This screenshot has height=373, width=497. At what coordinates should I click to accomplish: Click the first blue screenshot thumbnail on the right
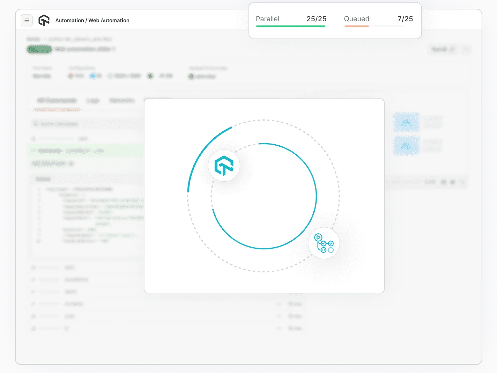pyautogui.click(x=406, y=123)
